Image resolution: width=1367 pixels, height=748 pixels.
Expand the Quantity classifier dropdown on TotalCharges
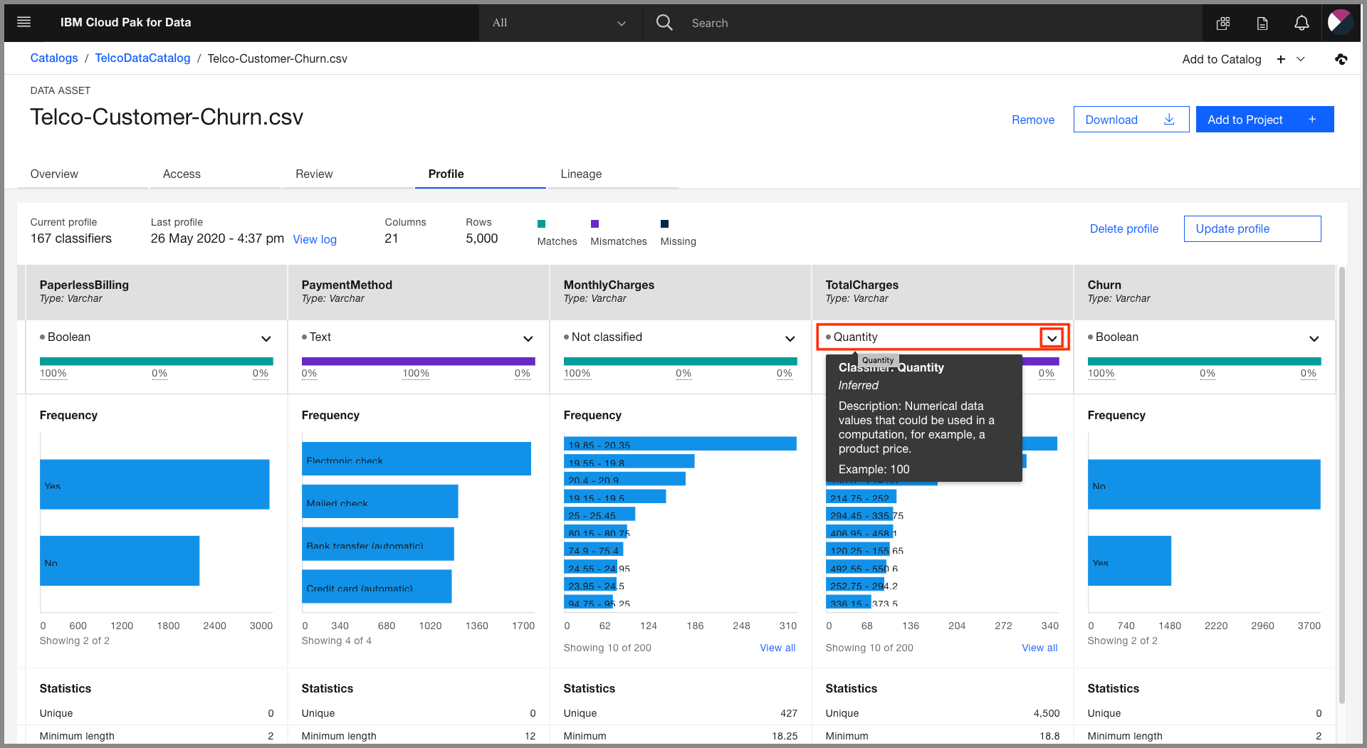point(1052,337)
